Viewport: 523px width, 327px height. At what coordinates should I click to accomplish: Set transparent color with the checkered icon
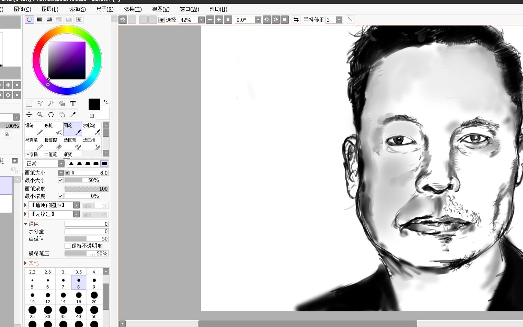92,116
